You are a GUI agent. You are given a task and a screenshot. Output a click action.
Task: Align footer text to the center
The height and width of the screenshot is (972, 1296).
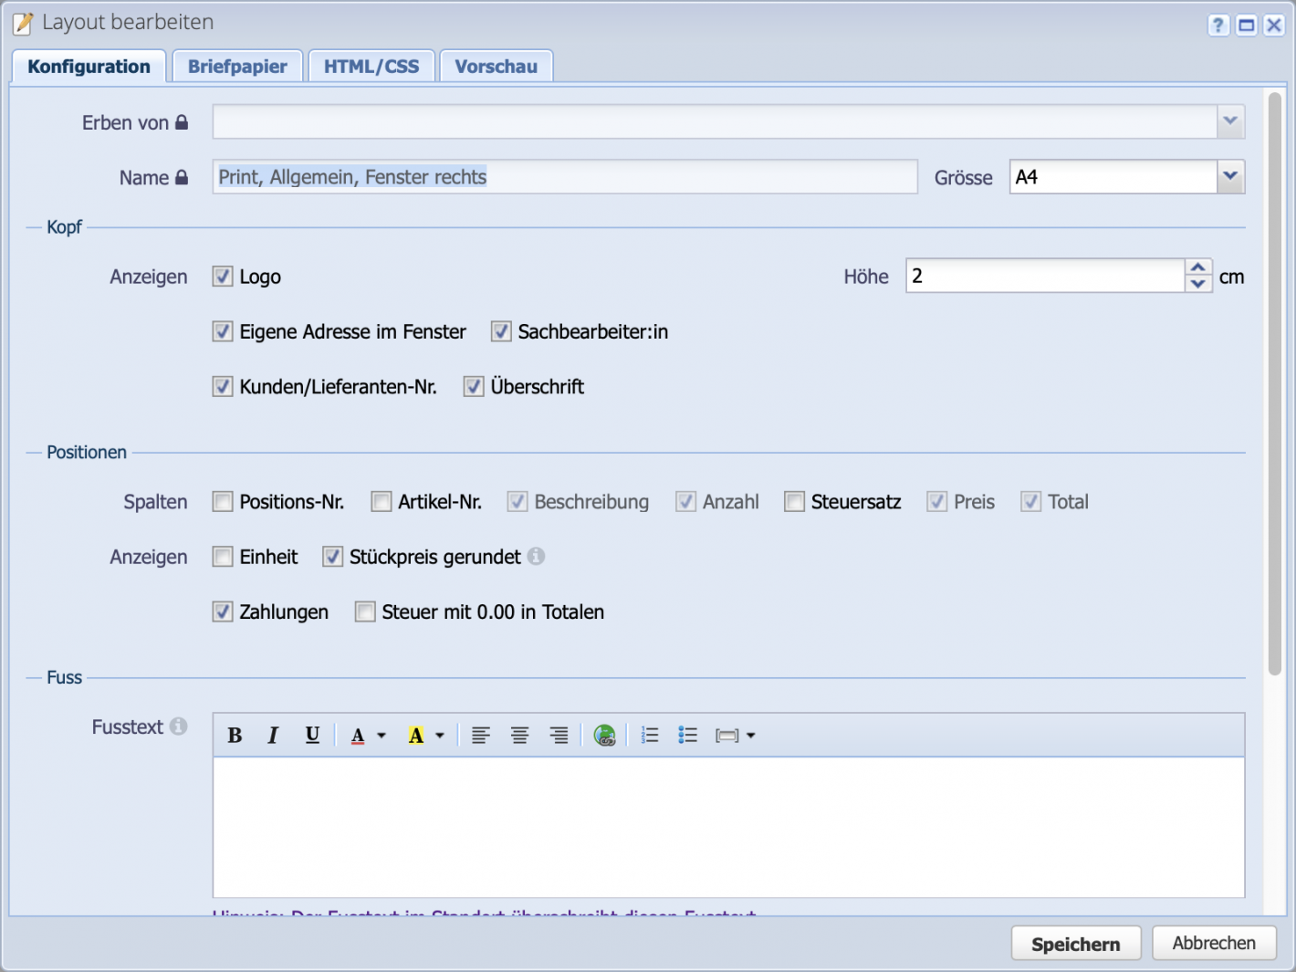tap(519, 735)
